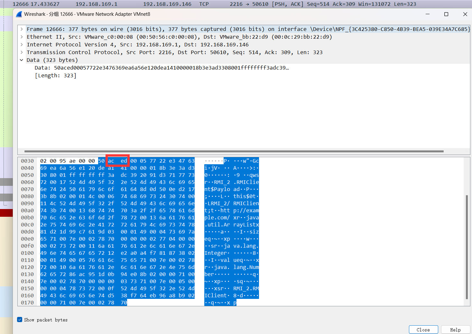The image size is (472, 334).
Task: Click ASCII text 'IClient·'
Action: tap(217, 295)
